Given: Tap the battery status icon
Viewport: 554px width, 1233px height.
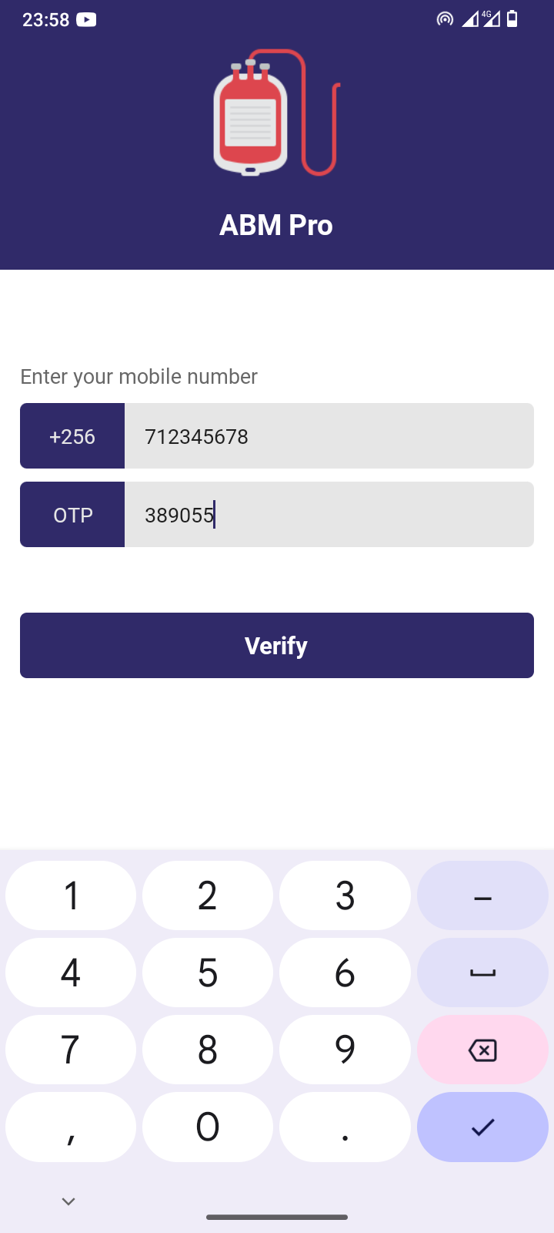Looking at the screenshot, I should [512, 19].
